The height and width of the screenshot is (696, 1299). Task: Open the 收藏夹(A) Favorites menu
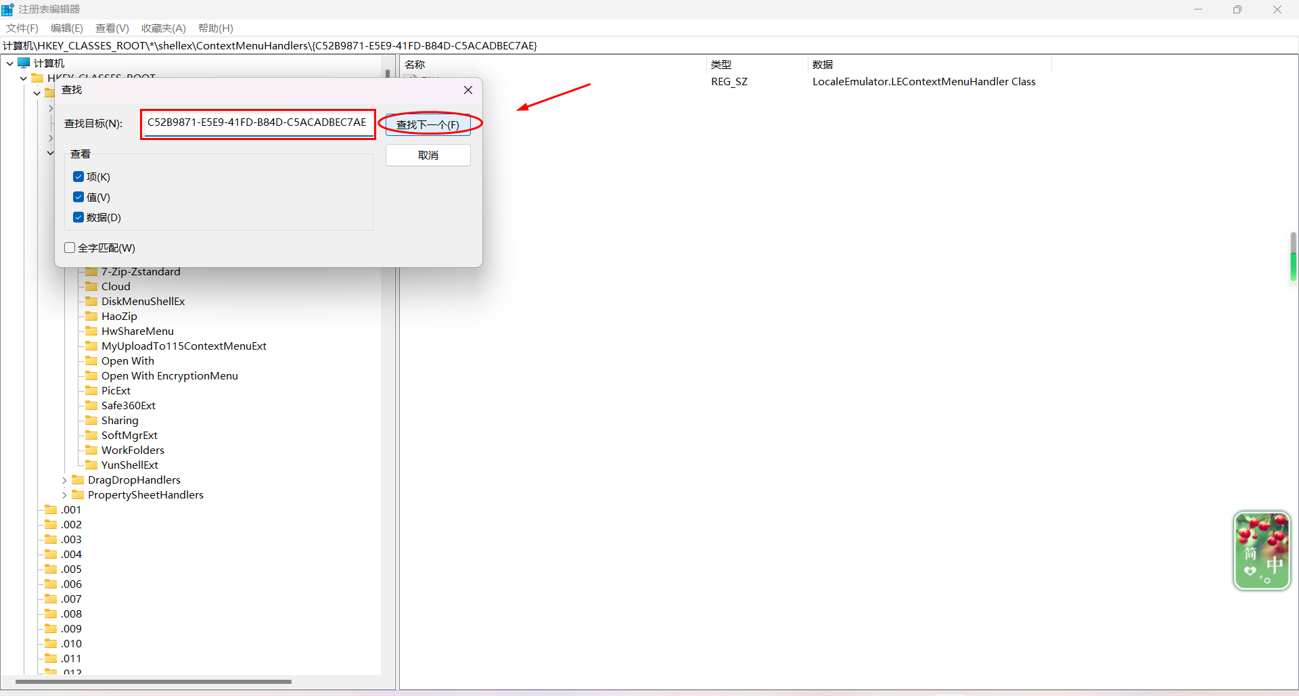(x=163, y=28)
